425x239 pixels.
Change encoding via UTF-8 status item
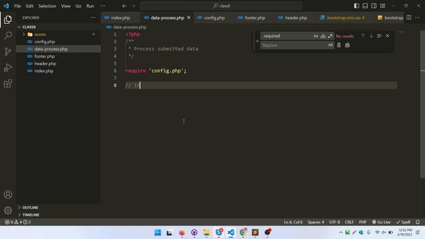pos(335,222)
